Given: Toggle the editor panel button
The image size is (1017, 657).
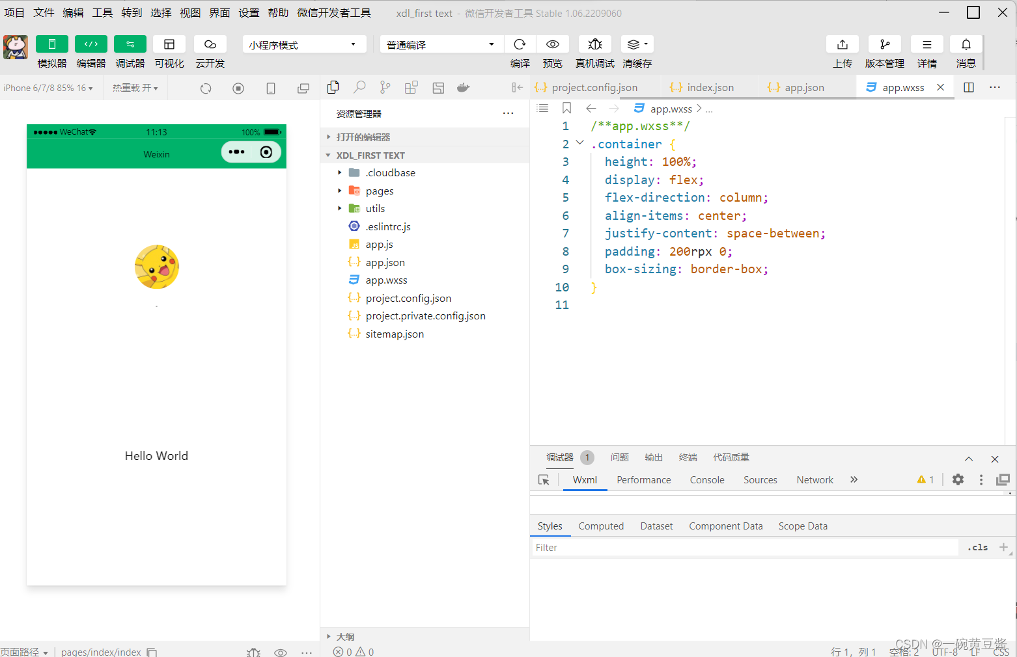Looking at the screenshot, I should [91, 44].
